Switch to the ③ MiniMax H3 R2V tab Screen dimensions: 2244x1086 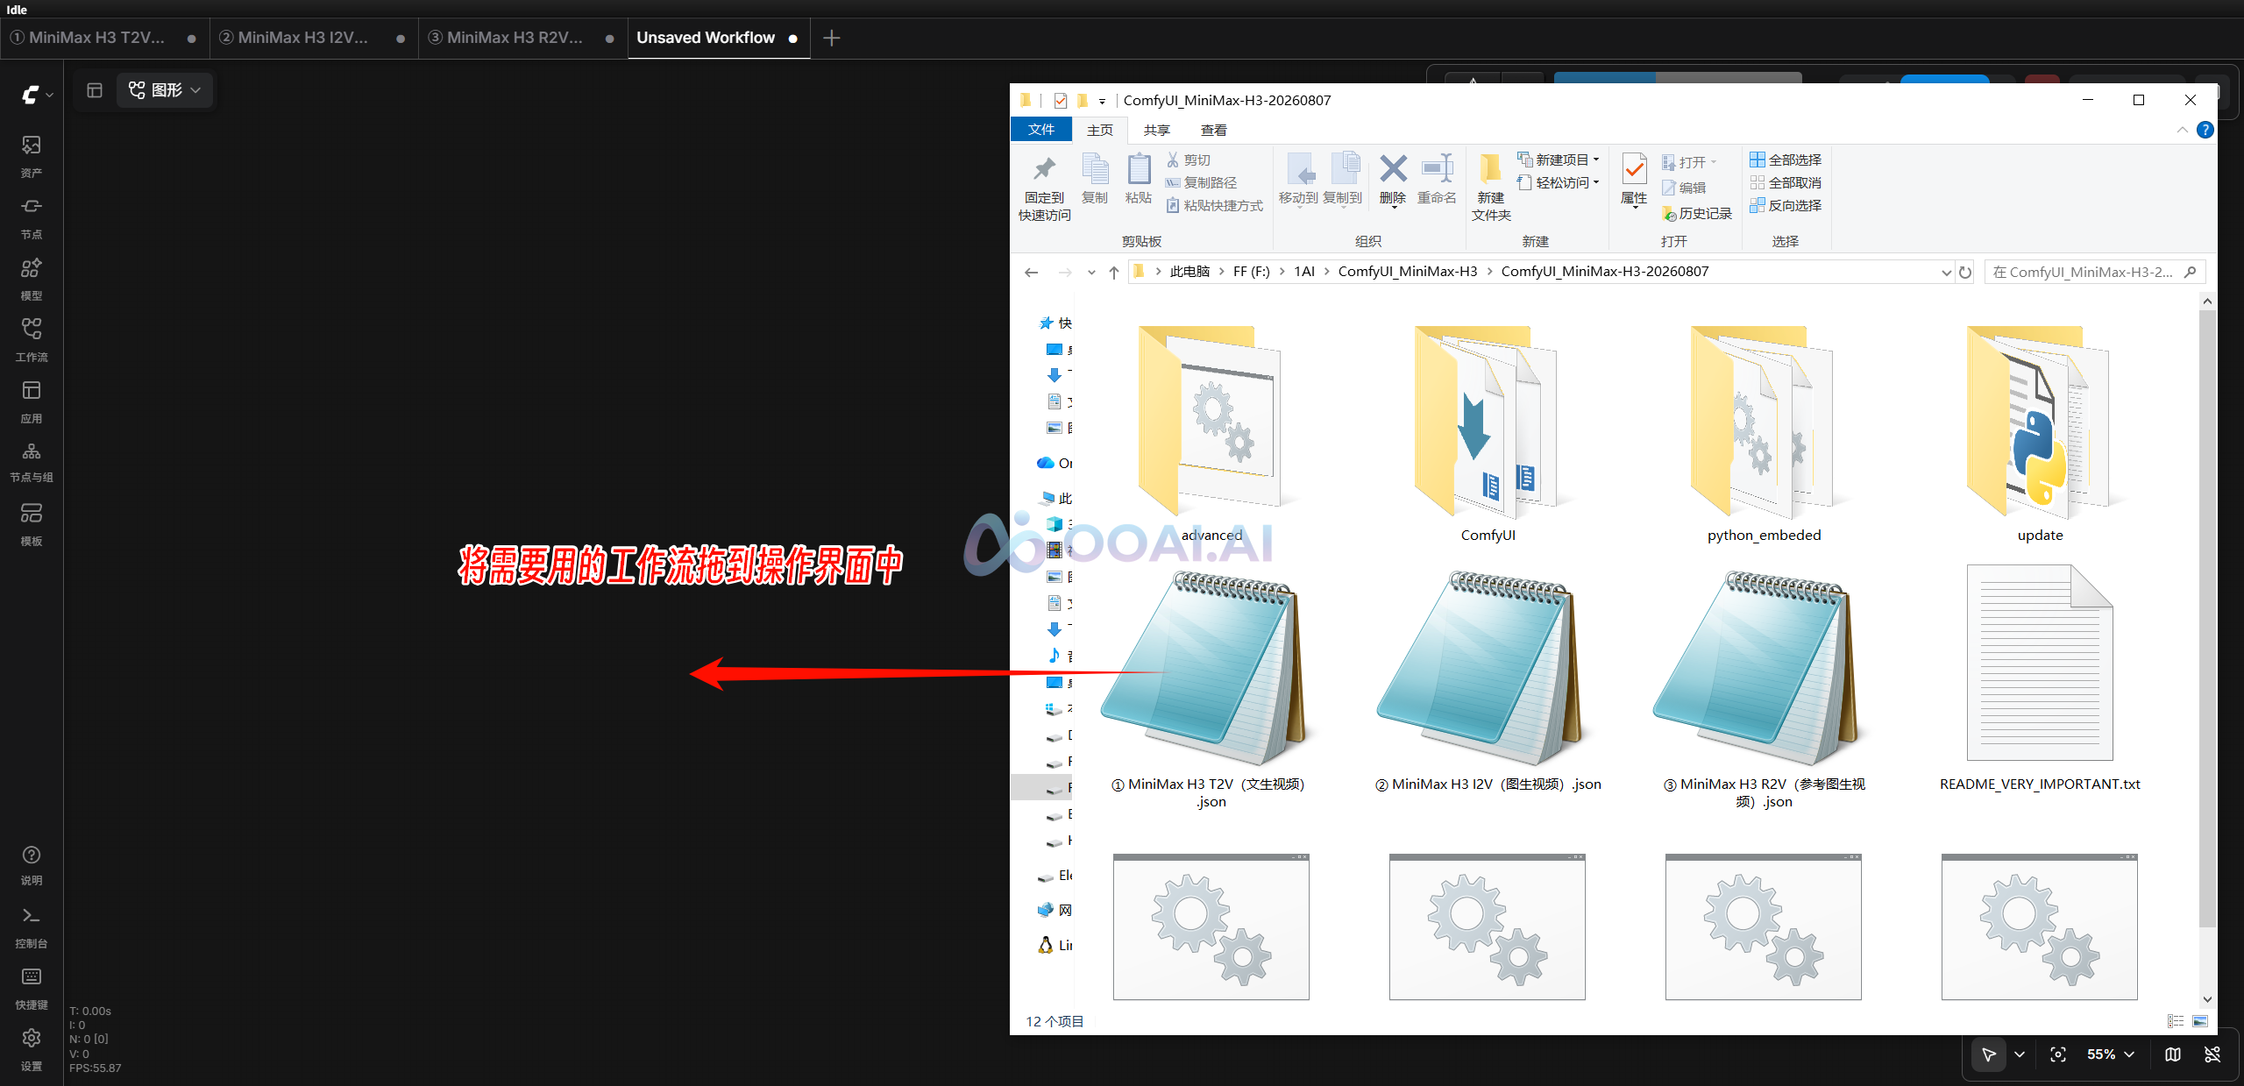click(522, 38)
